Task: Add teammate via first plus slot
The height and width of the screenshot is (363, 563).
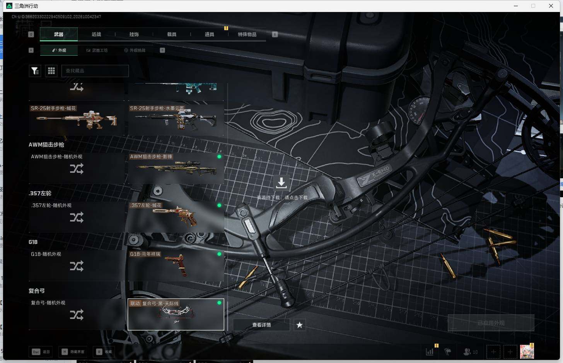Action: pos(493,352)
